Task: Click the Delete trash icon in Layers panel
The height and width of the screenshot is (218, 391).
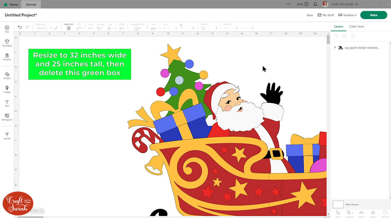Action: [x=353, y=36]
